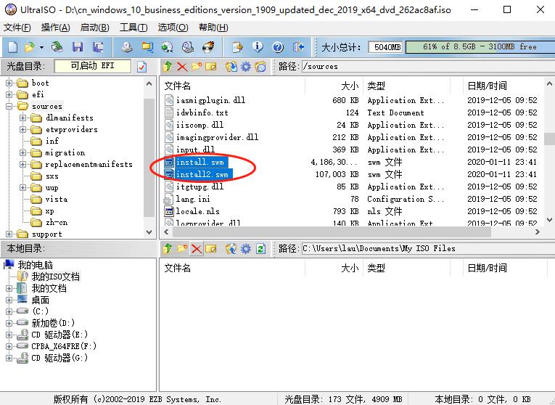Open the 选项(O) menu
This screenshot has height=405, width=555.
(x=173, y=28)
